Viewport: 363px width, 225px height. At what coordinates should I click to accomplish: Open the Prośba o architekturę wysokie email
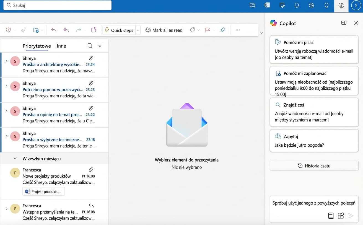tap(55, 65)
